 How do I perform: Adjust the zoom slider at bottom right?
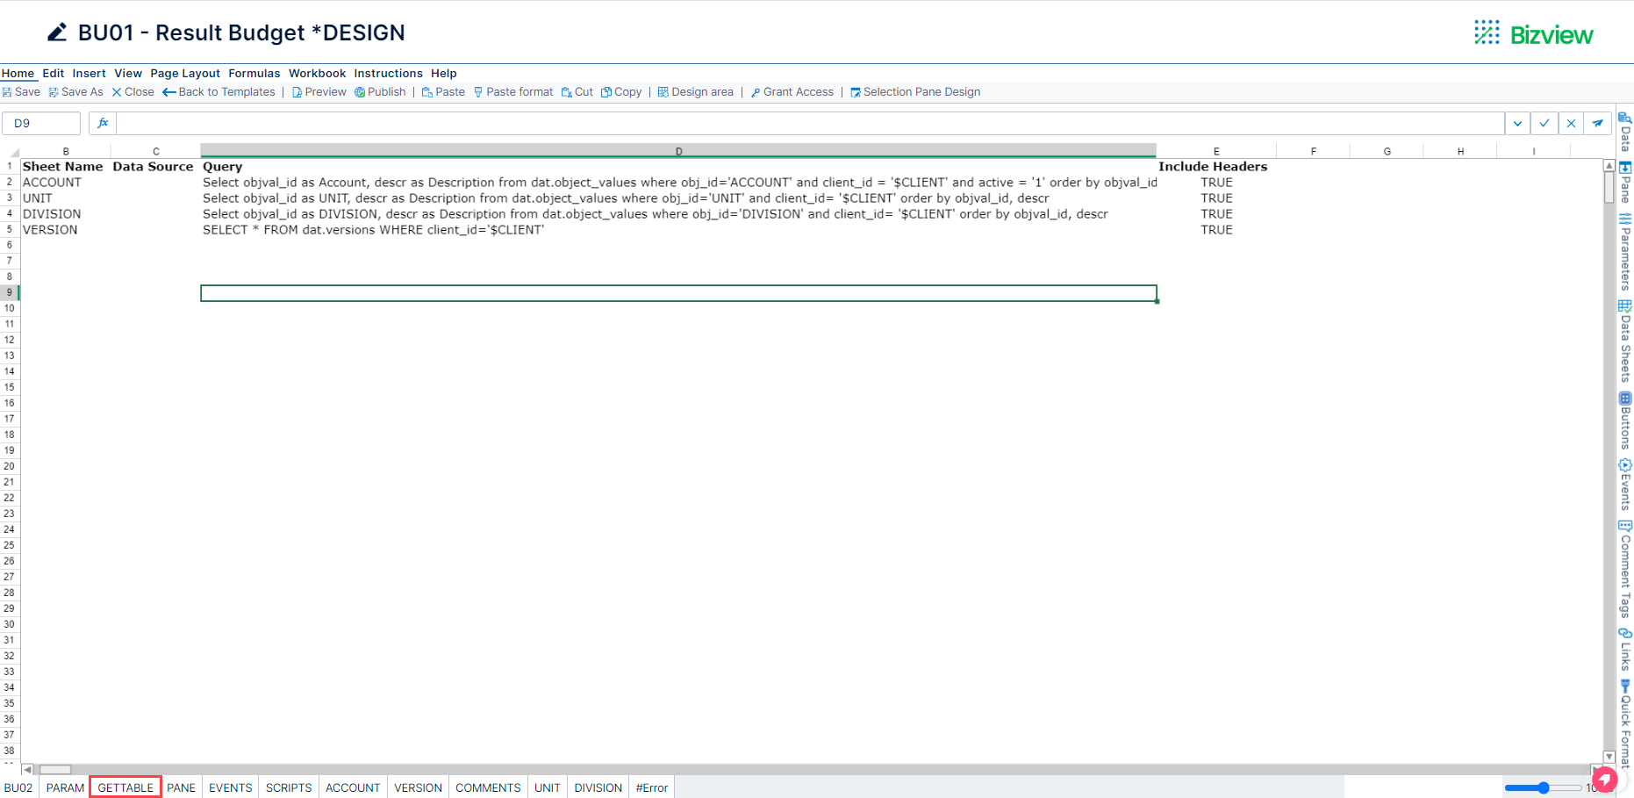point(1544,787)
